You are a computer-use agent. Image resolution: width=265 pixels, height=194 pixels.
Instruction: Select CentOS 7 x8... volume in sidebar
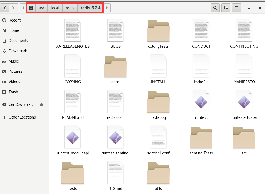point(21,105)
